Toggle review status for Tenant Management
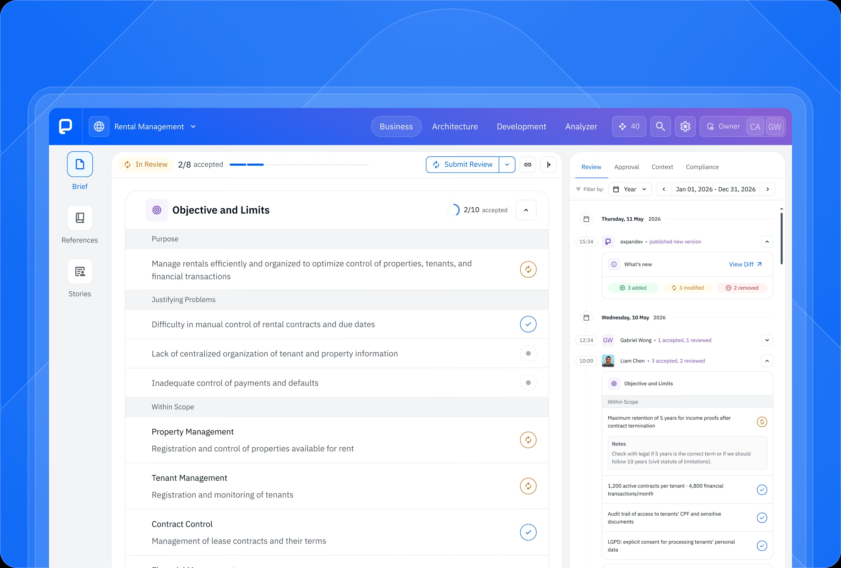The image size is (841, 568). coord(528,486)
